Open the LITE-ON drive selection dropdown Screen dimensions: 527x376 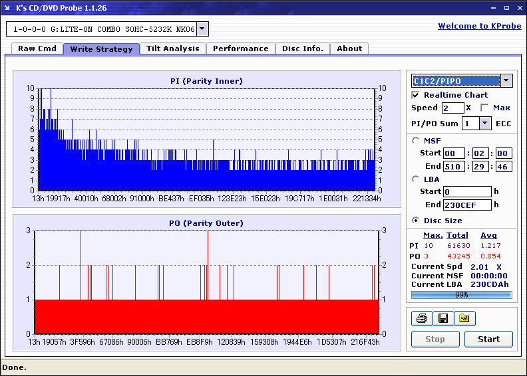[x=202, y=29]
